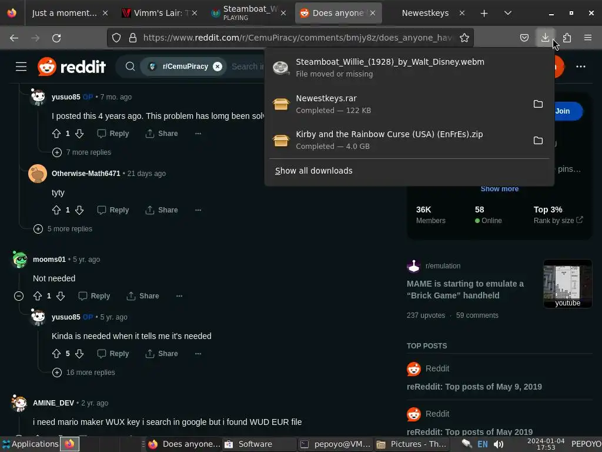Image resolution: width=602 pixels, height=452 pixels.
Task: Go back to the previous page
Action: pos(14,38)
